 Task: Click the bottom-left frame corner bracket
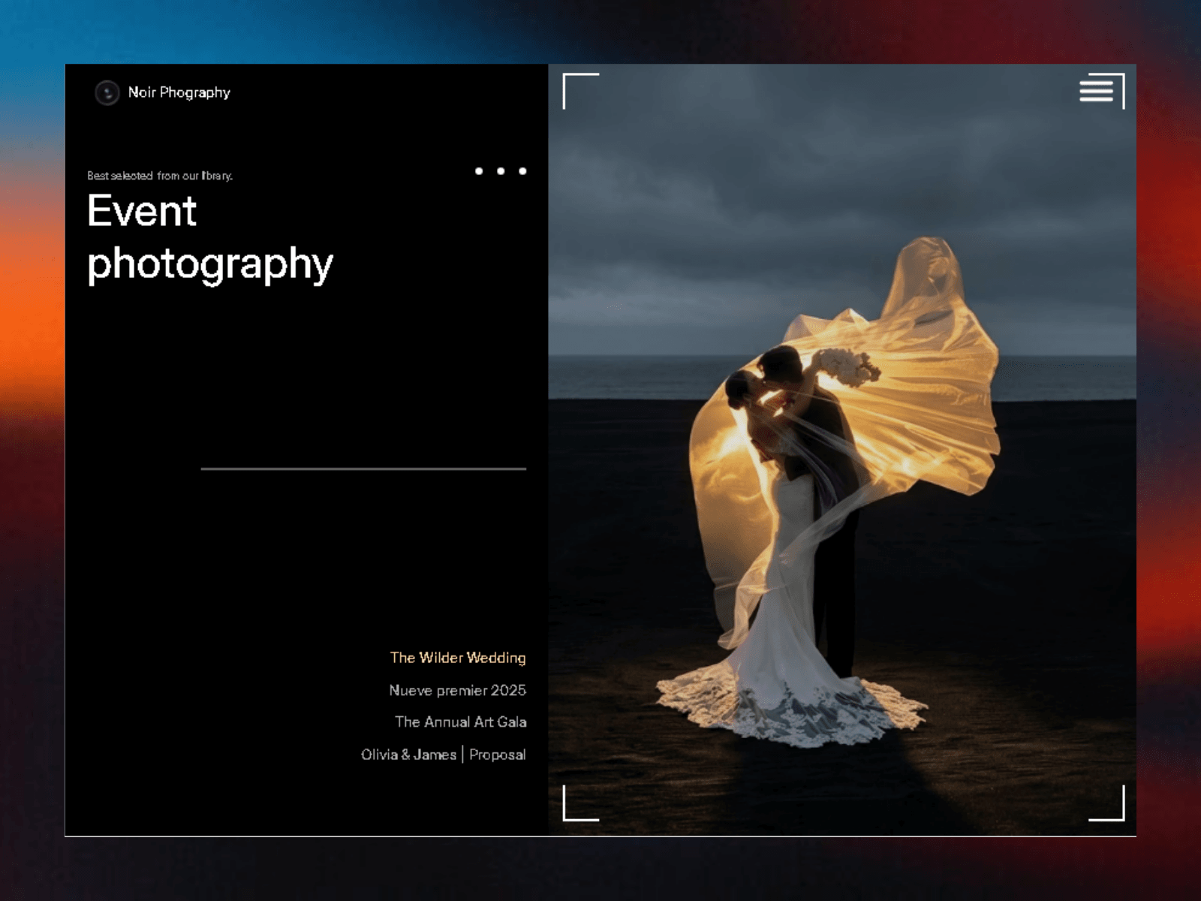pyautogui.click(x=580, y=803)
